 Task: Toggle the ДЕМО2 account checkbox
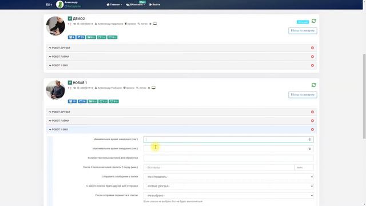click(70, 18)
